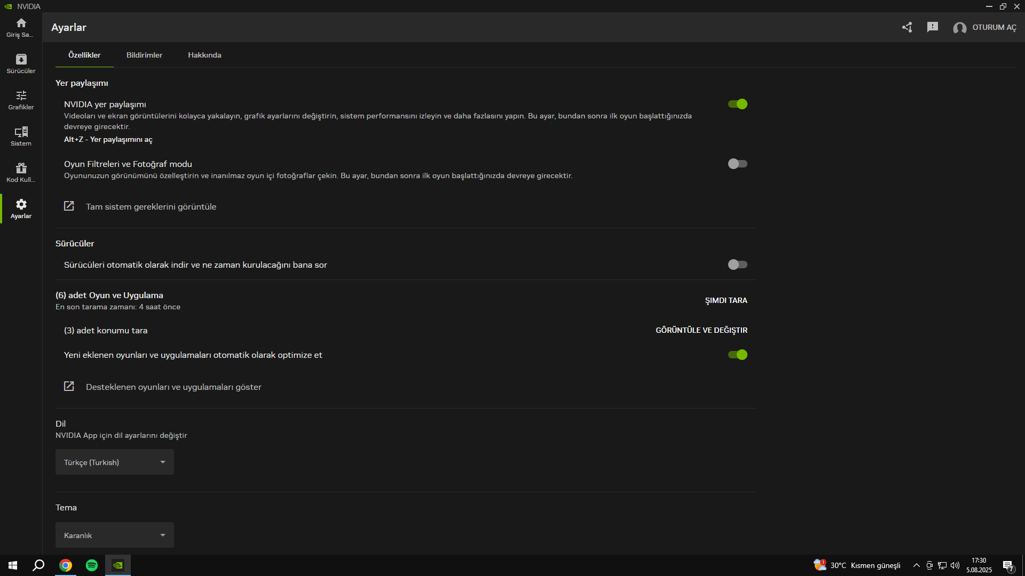This screenshot has width=1025, height=576.
Task: Click GÖRÜNTÜLE VE DEĞİŞTİR button
Action: click(x=701, y=330)
